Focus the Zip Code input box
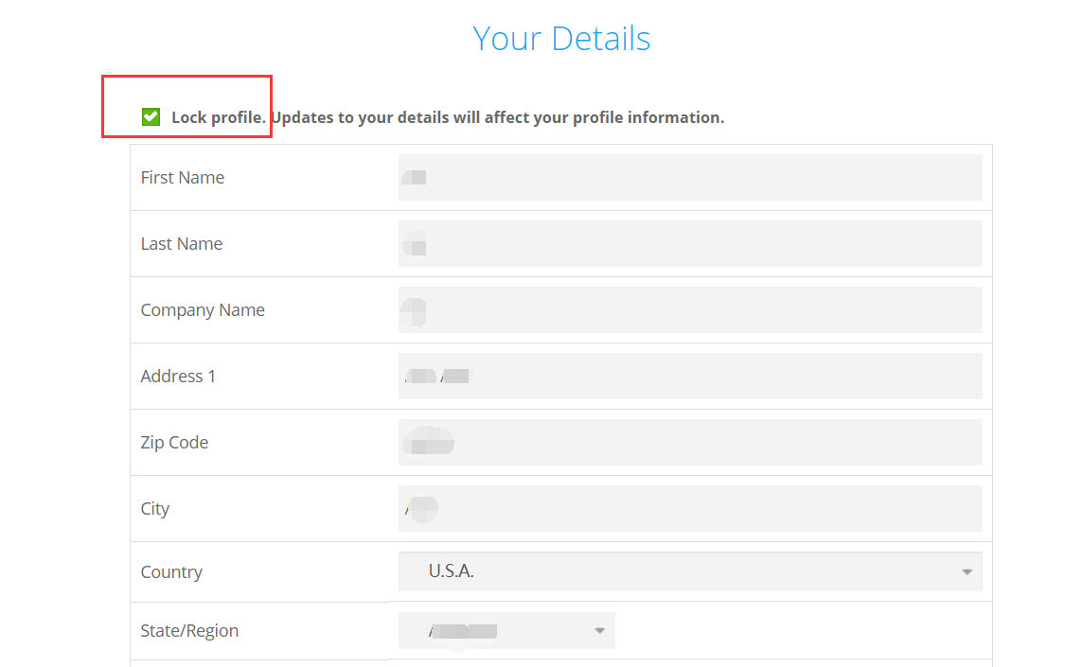The width and height of the screenshot is (1083, 667). [690, 443]
